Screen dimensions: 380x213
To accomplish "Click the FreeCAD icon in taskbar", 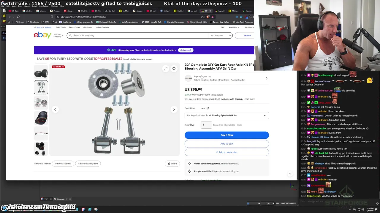I will coord(83,209).
